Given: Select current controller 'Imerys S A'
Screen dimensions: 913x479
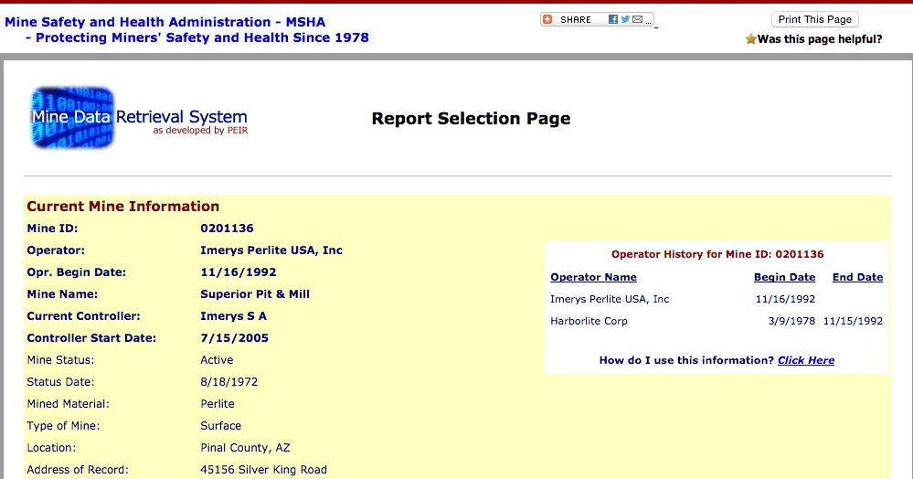Looking at the screenshot, I should 233,316.
